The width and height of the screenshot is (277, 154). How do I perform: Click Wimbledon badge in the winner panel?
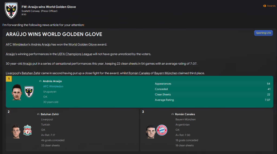[x=29, y=92]
